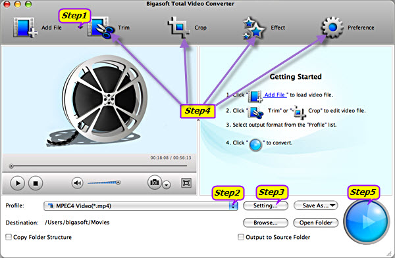The height and width of the screenshot is (258, 395).
Task: Start conversion with big blue button
Action: (367, 221)
